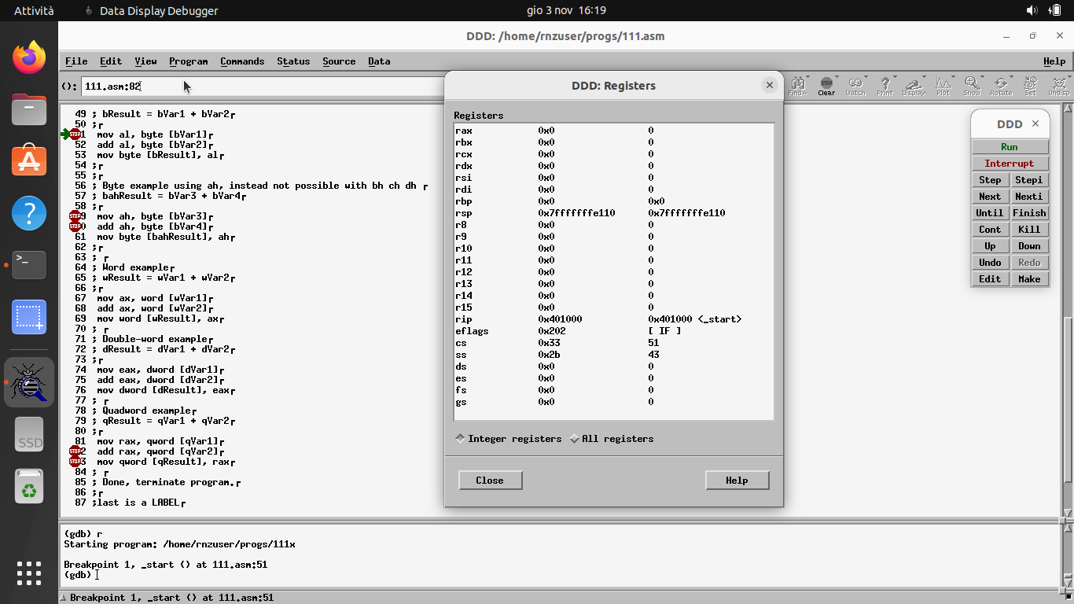Open the dropdown arrow next to Clear
Viewport: 1074px width, 604px height.
point(837,78)
